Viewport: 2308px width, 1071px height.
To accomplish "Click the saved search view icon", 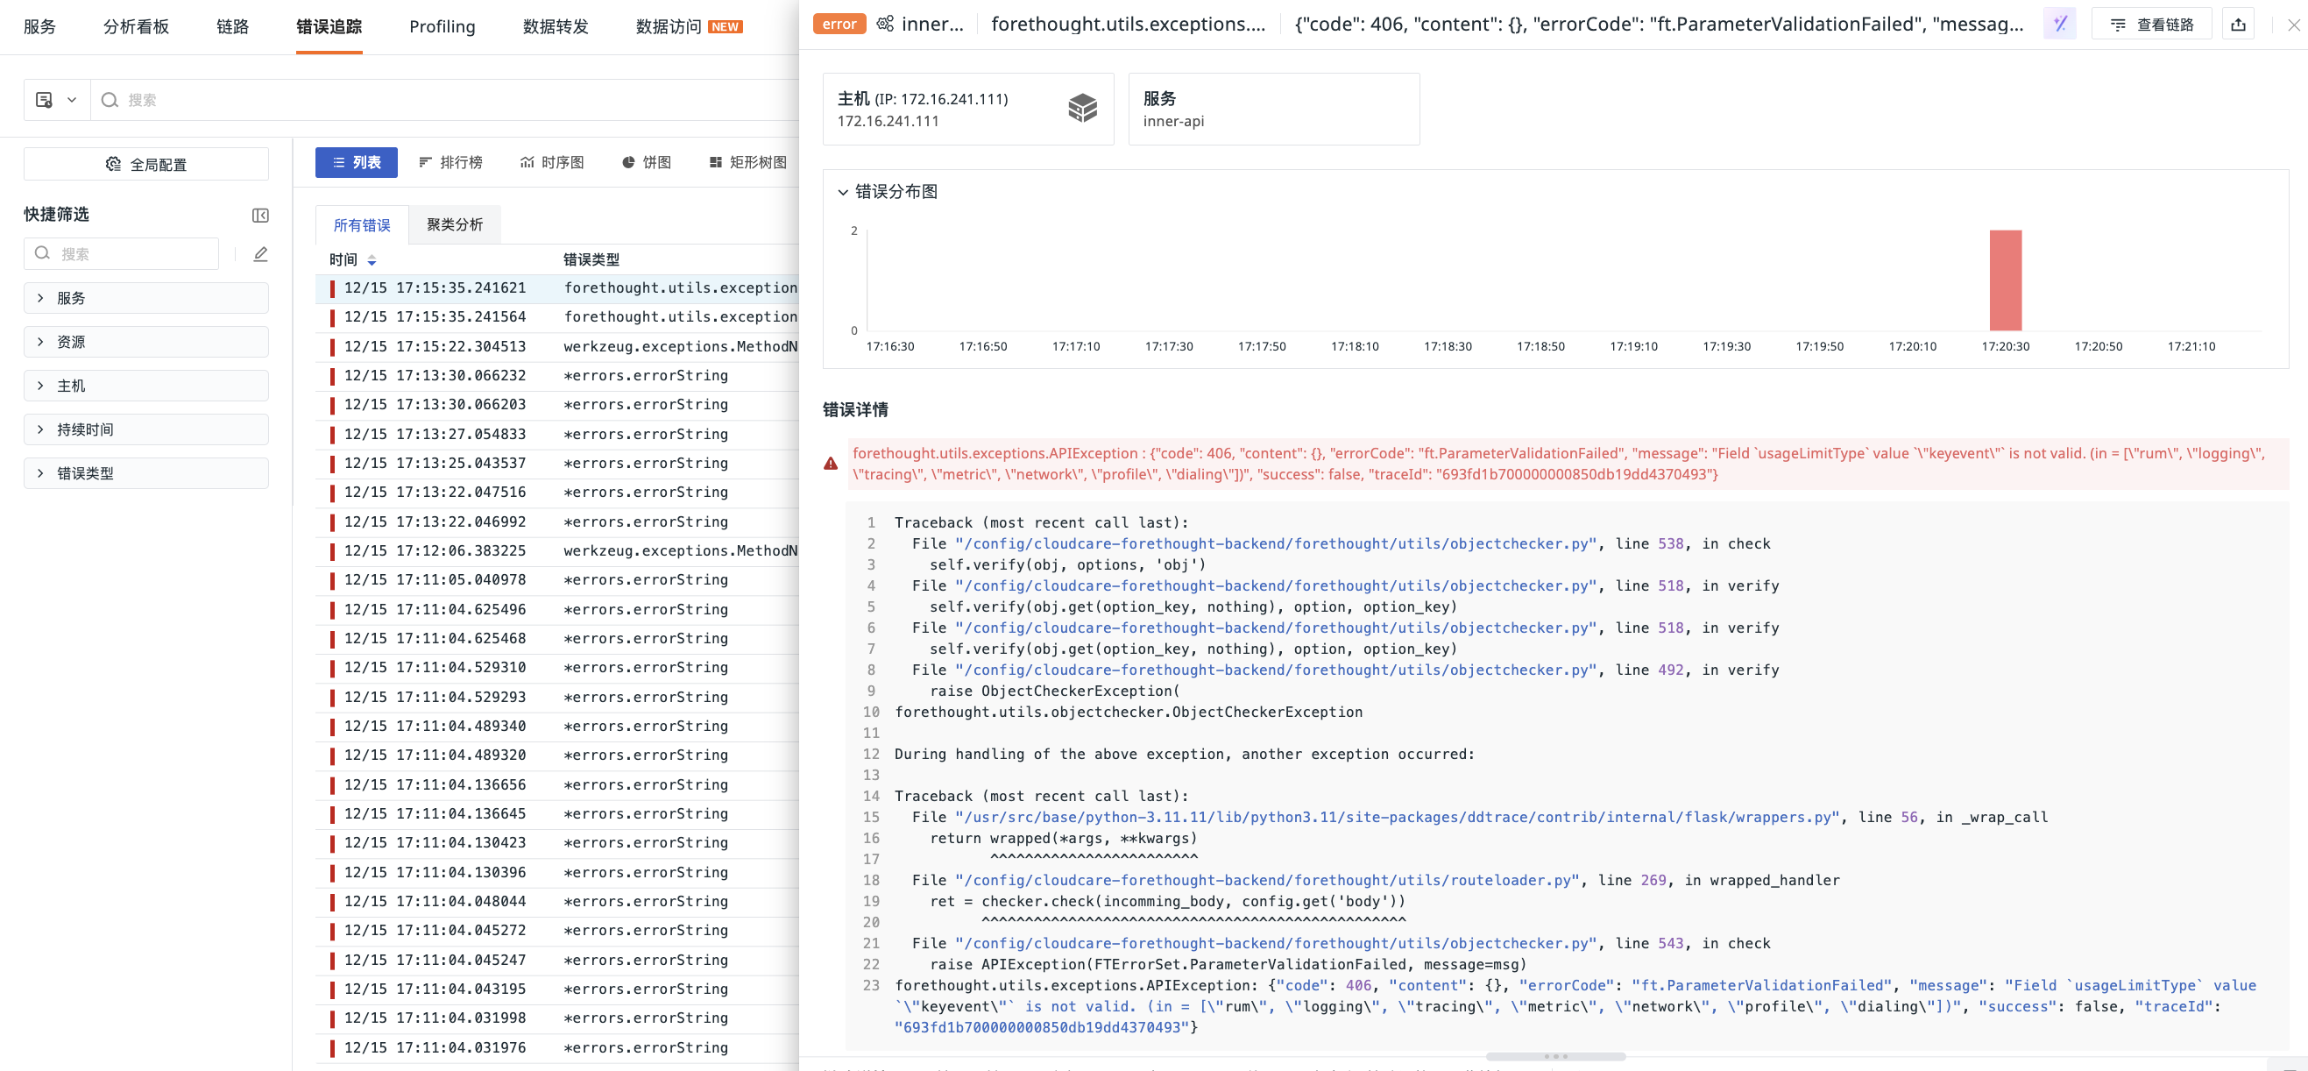I will point(44,100).
